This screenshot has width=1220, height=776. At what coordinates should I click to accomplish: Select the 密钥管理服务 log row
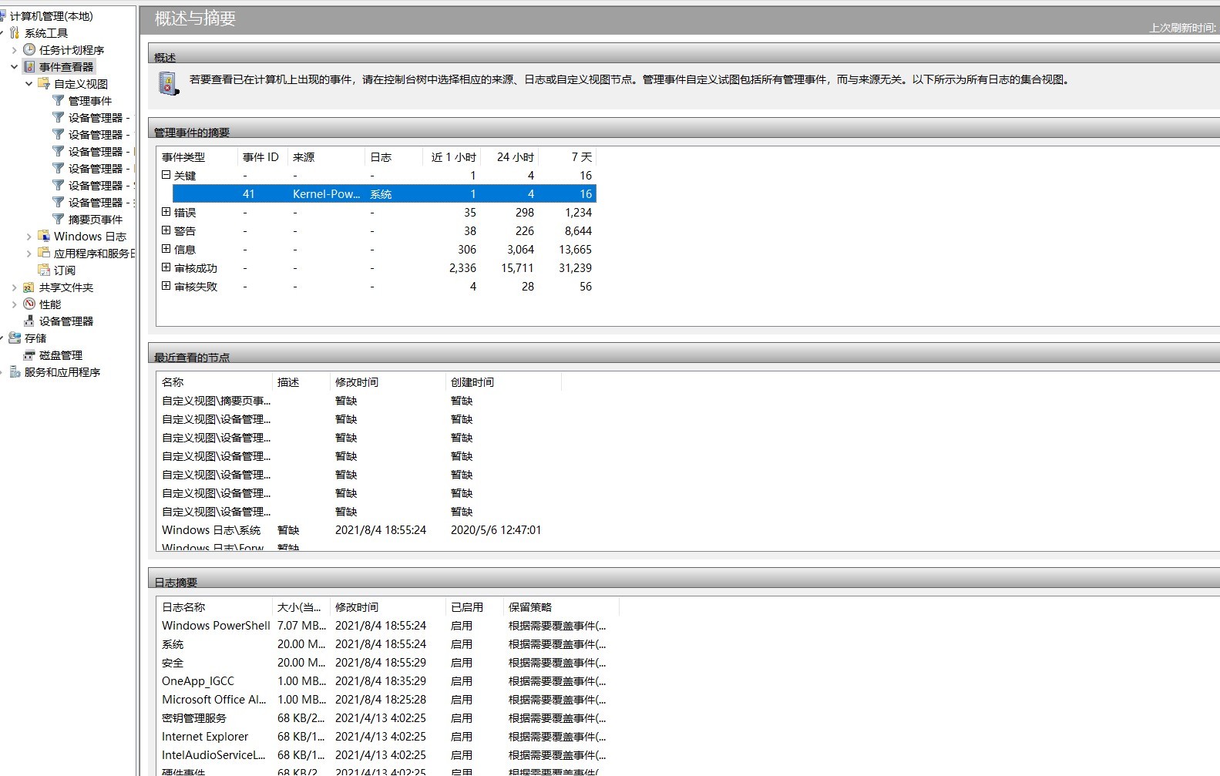tap(388, 718)
